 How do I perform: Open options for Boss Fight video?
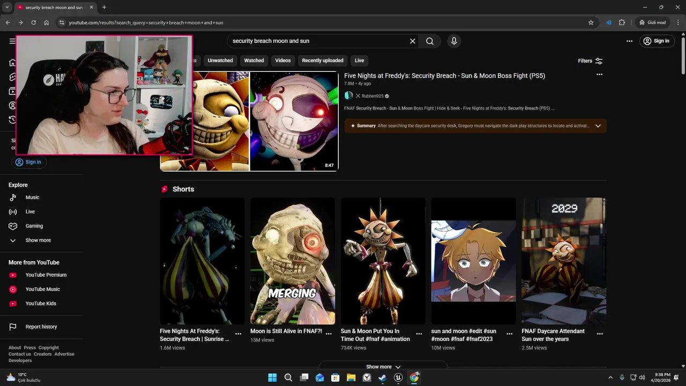point(599,75)
